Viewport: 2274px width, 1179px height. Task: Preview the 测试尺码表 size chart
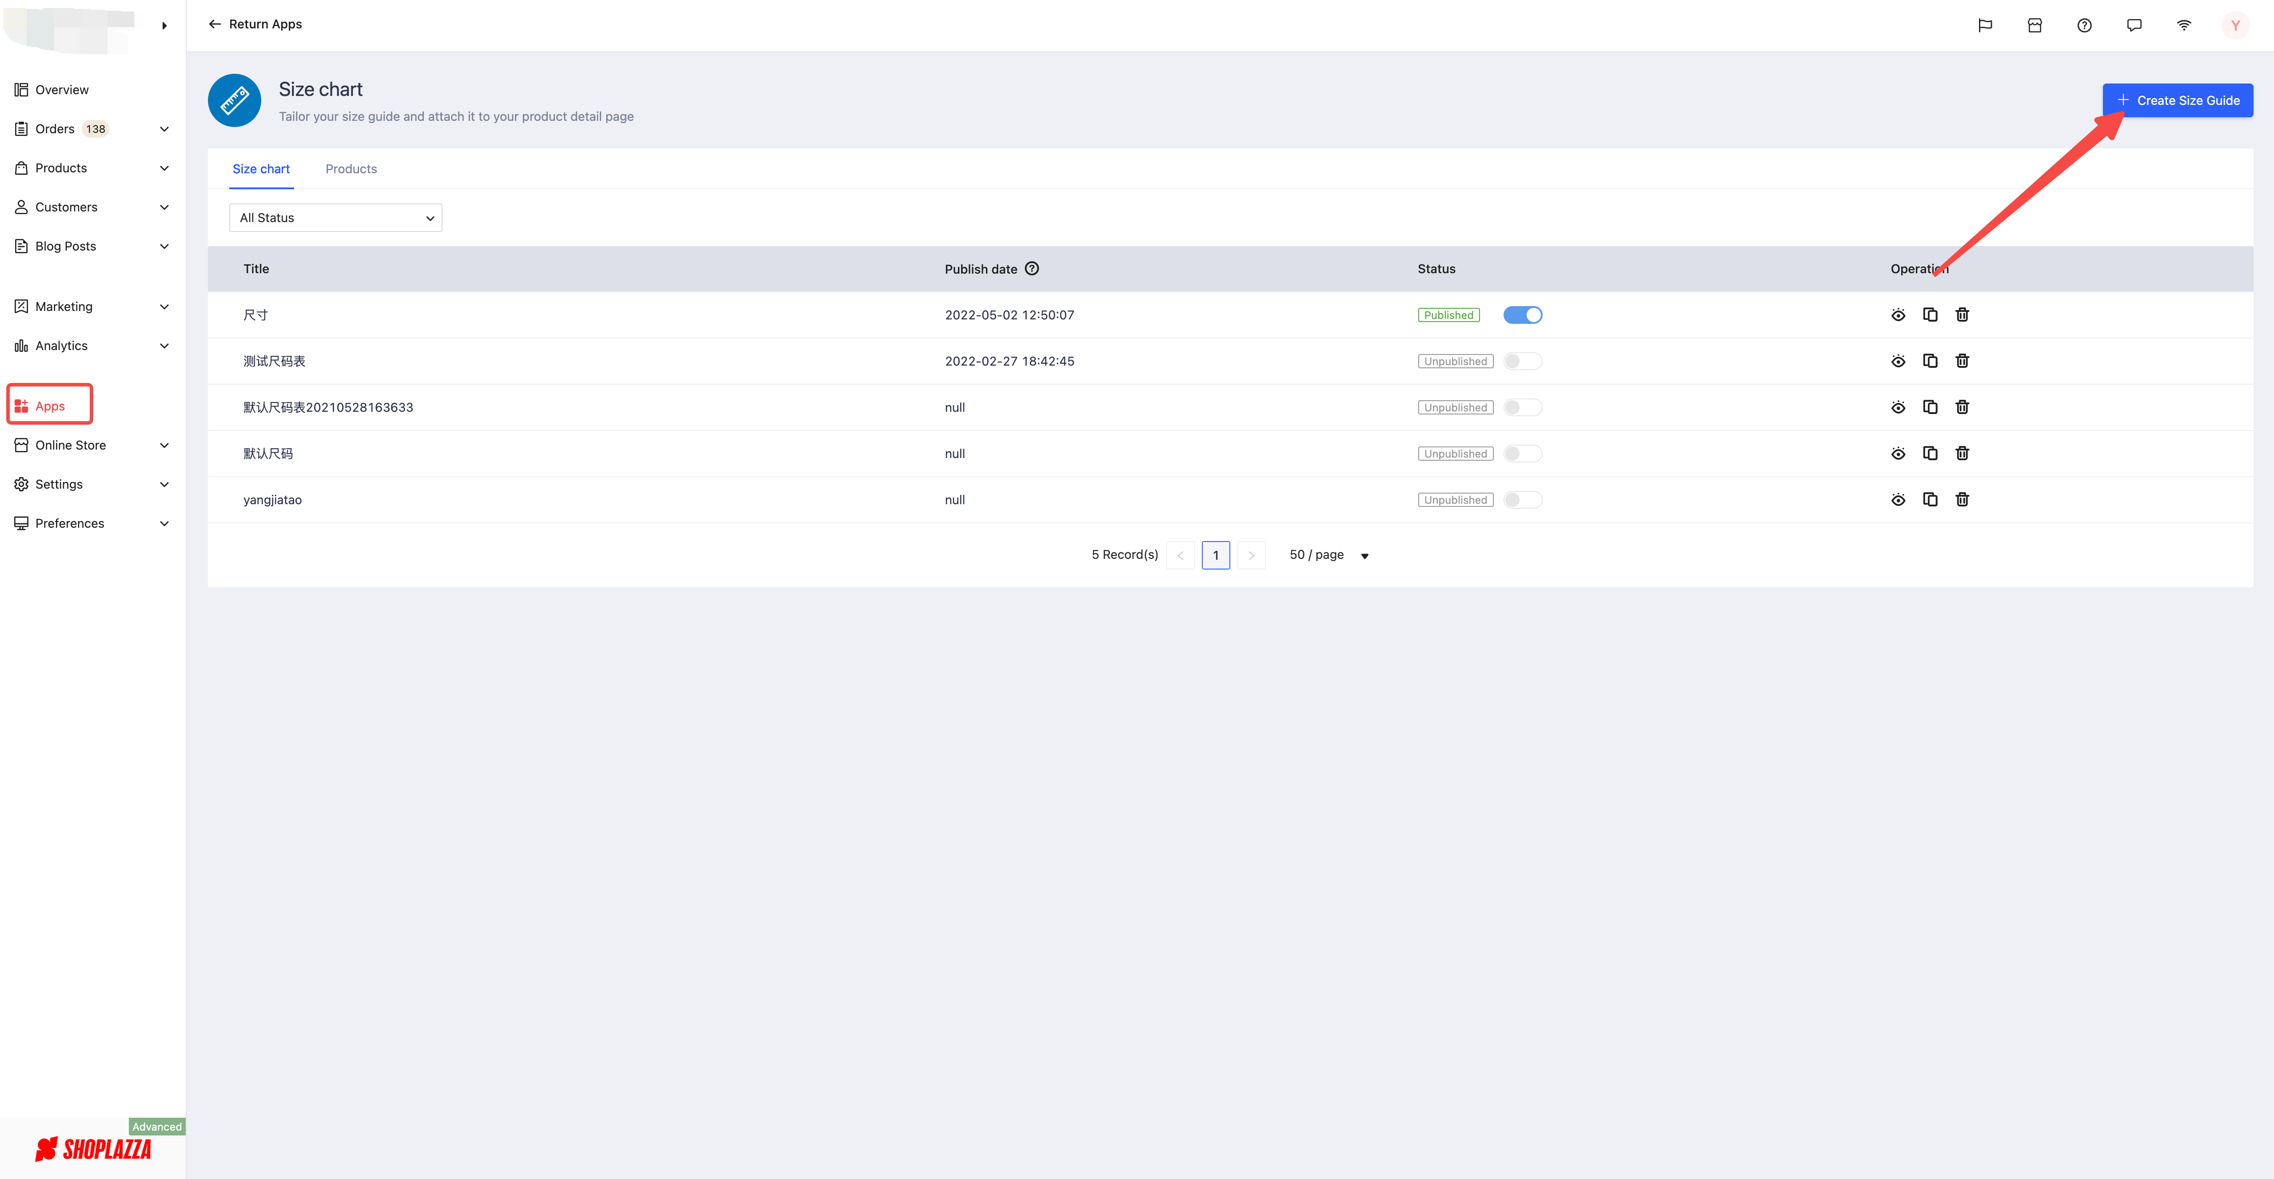(1898, 361)
